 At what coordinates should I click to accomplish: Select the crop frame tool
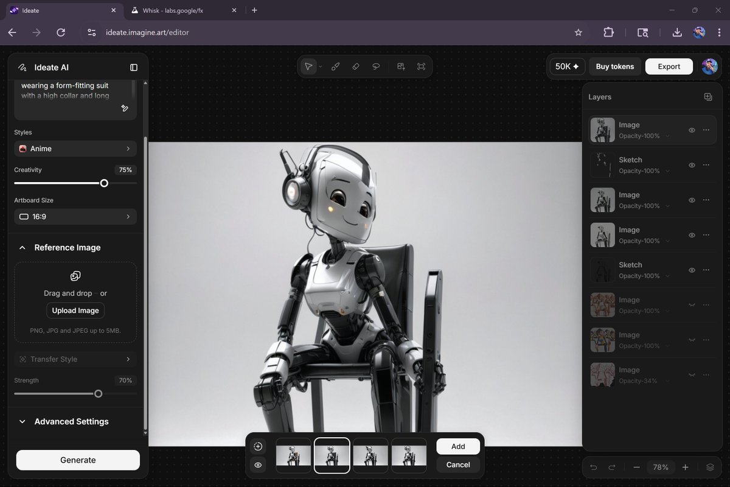422,66
